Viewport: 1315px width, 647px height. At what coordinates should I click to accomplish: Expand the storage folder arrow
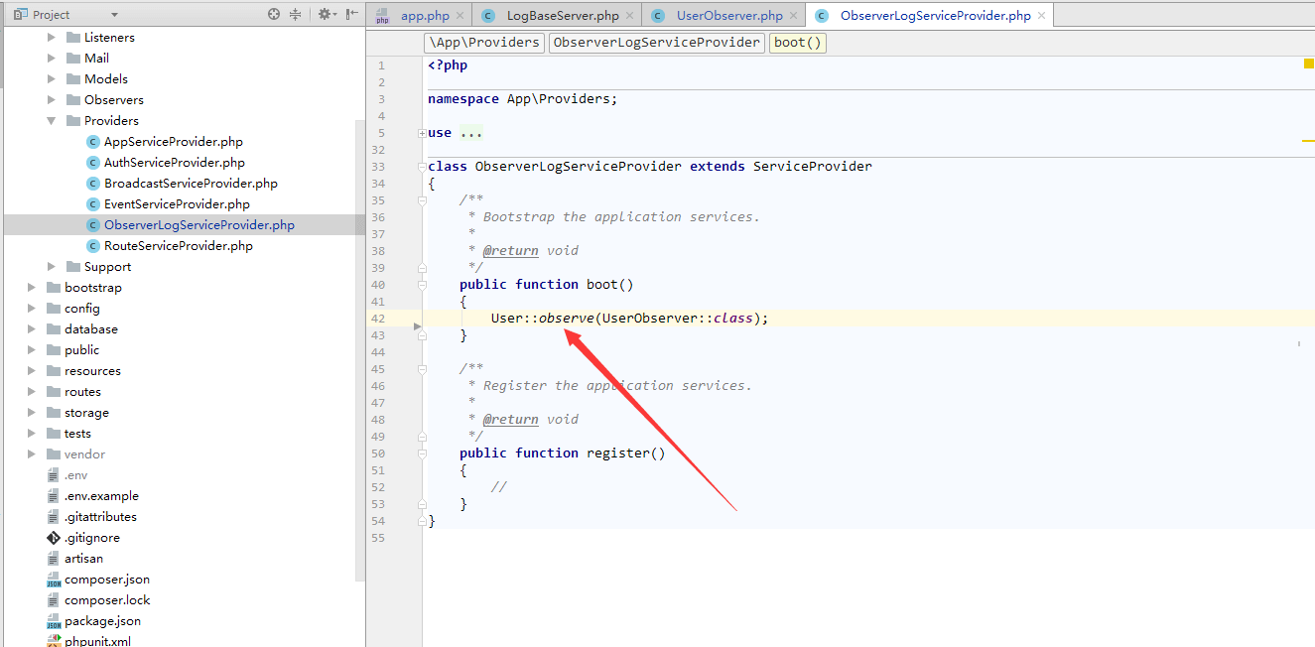[x=32, y=412]
